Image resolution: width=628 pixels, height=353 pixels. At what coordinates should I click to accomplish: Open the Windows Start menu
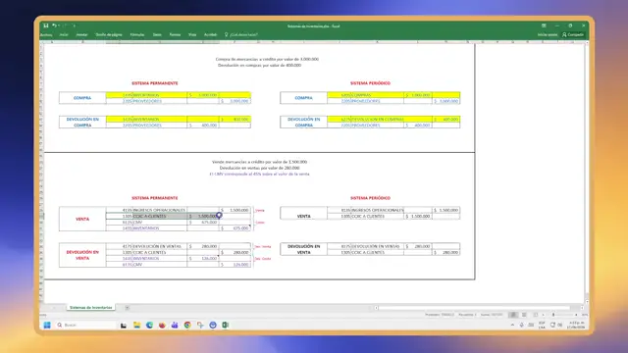(47, 325)
